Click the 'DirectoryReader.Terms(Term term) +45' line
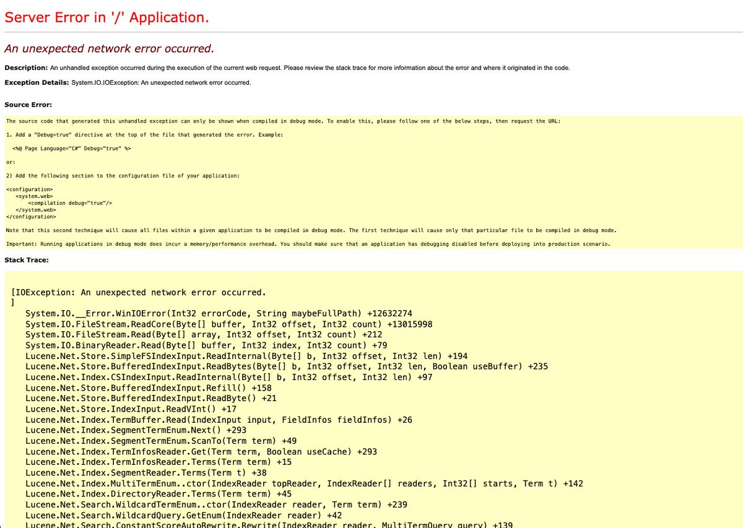Screen dimensions: 743x528 tap(159, 494)
